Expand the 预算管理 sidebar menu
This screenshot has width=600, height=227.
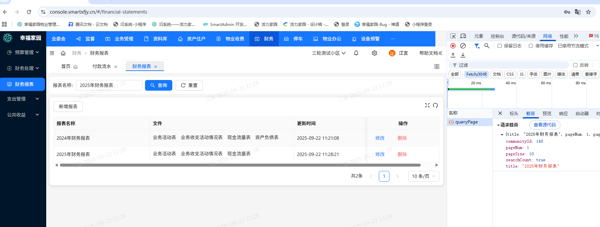(x=23, y=52)
